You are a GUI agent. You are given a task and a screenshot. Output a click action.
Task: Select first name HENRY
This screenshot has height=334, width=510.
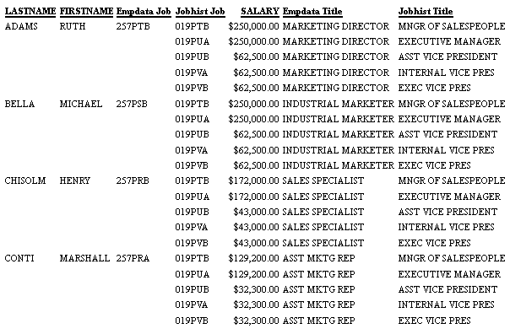75,180
